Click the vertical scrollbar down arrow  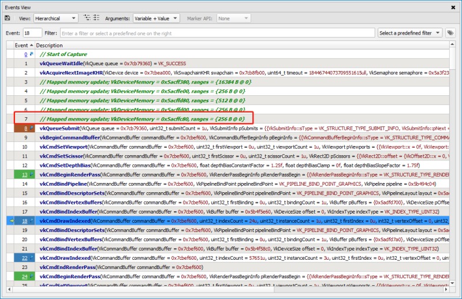point(452,283)
